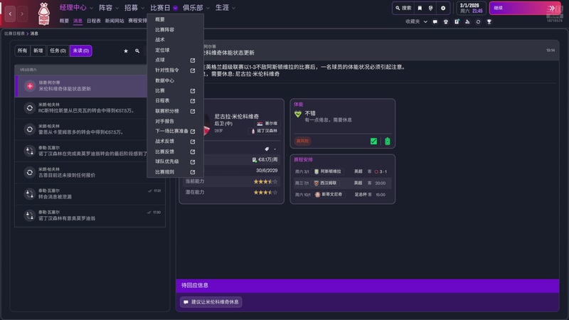569x320 pixels.
Task: Show 任务 (0) filter tab
Action: (x=58, y=50)
